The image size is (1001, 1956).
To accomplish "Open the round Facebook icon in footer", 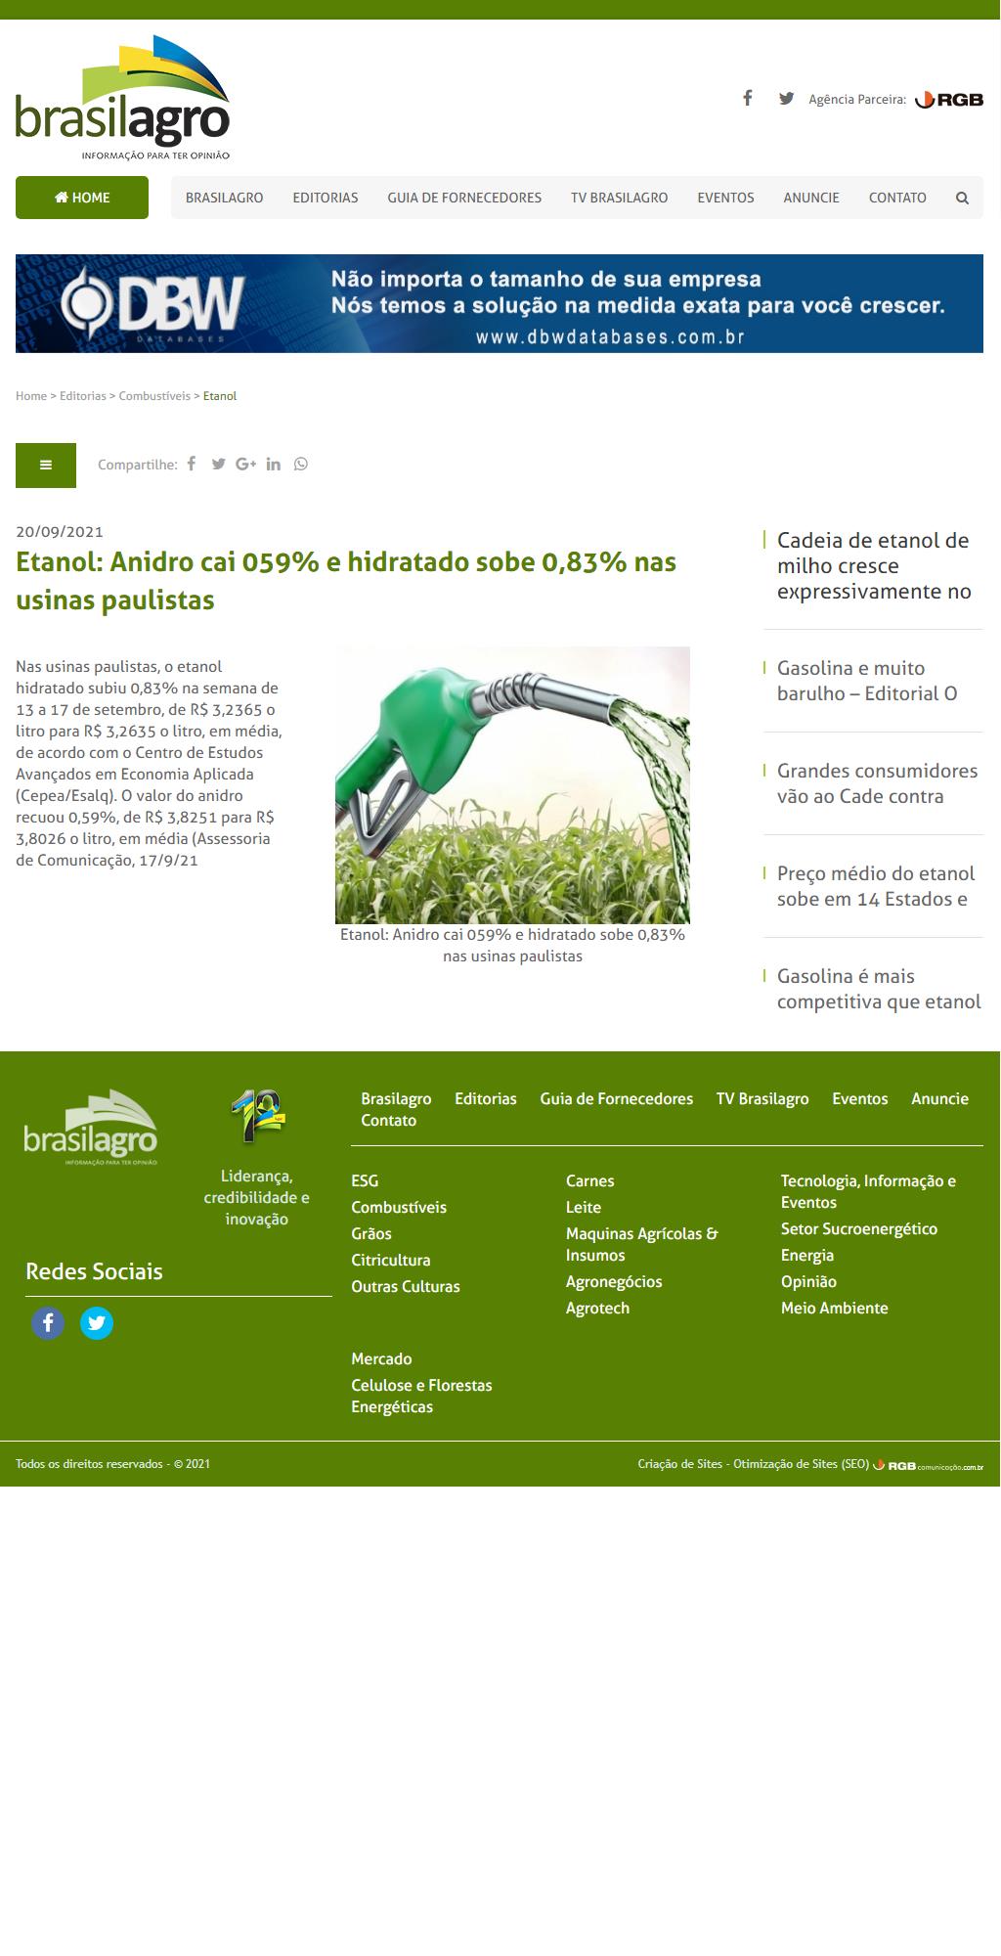I will (48, 1323).
